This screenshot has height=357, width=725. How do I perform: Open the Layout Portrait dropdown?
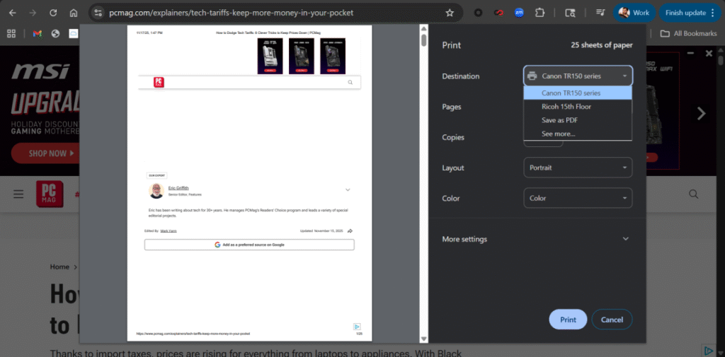coord(577,168)
